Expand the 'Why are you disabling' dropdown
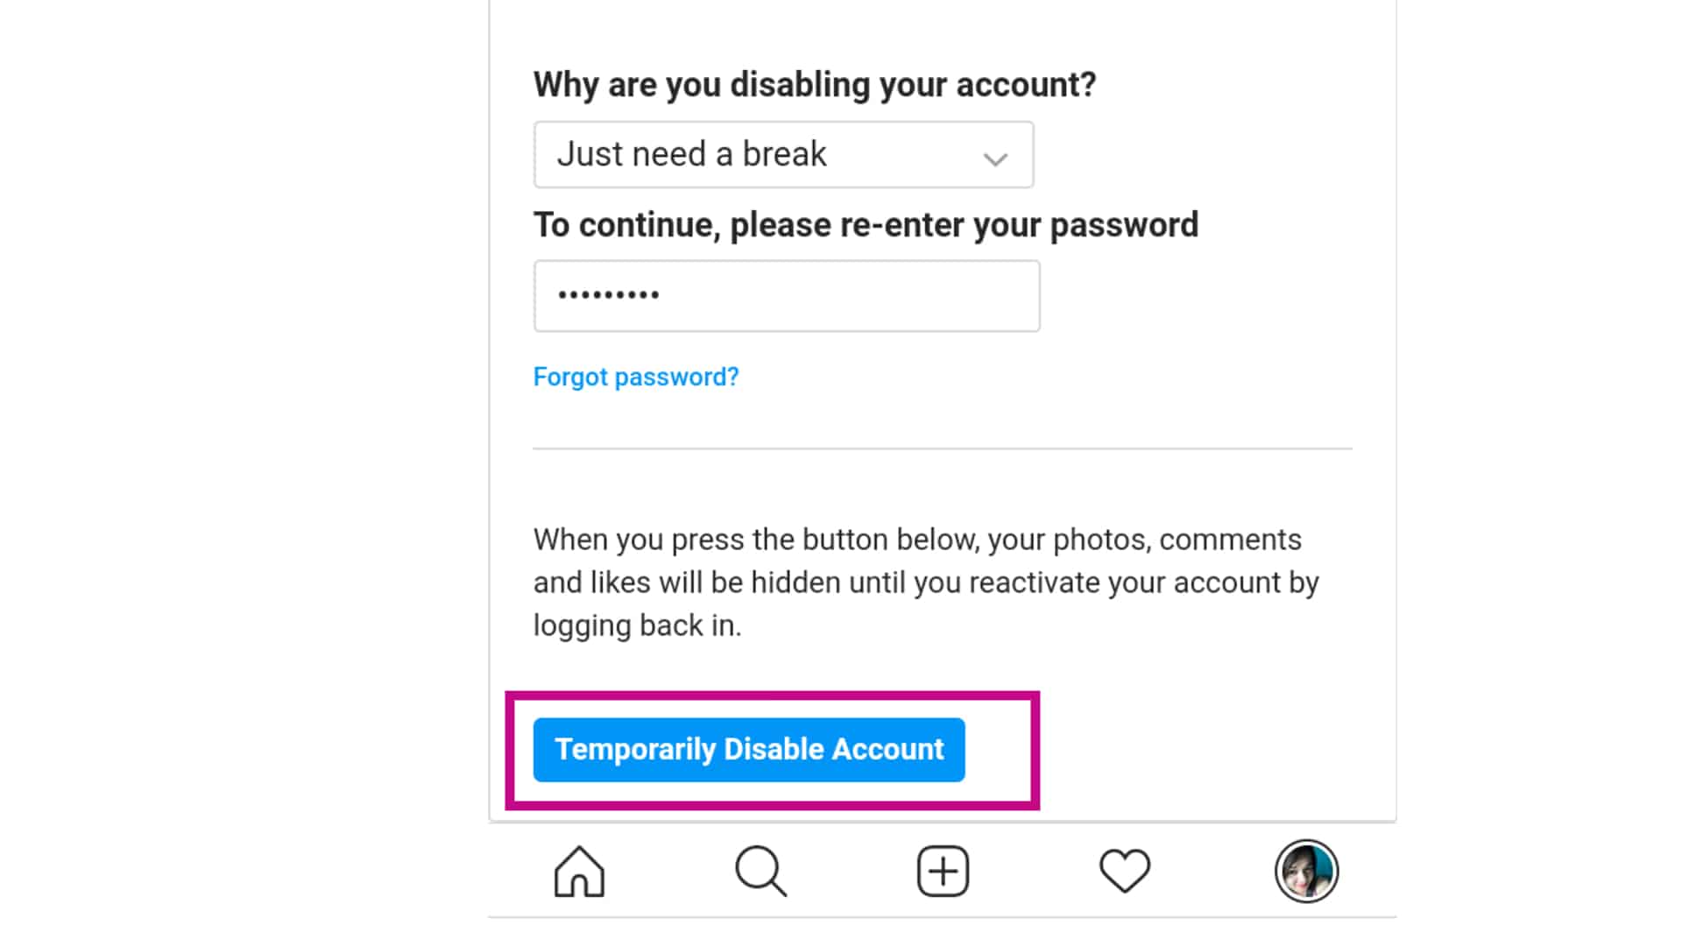Screen dimensions: 1682x946 pos(783,153)
